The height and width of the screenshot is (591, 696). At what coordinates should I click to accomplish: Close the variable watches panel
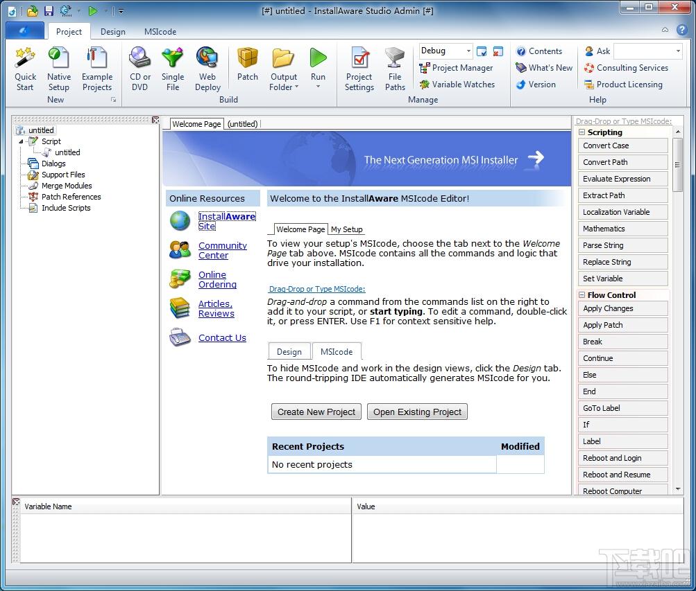point(16,502)
